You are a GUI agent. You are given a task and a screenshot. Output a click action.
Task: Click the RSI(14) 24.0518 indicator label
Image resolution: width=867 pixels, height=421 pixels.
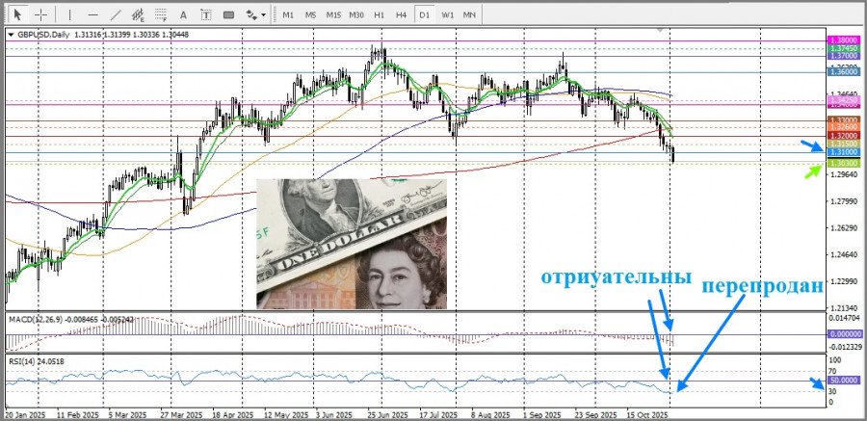(36, 360)
